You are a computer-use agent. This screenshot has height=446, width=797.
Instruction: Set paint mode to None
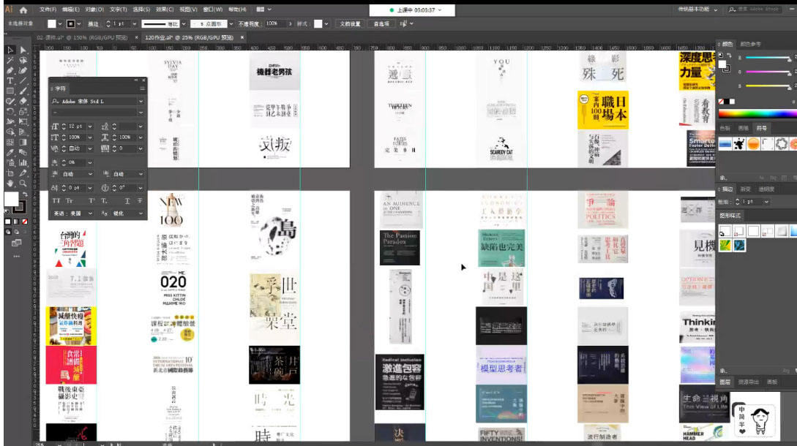click(24, 222)
